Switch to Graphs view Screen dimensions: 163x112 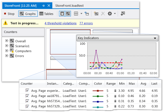[x=28, y=14]
